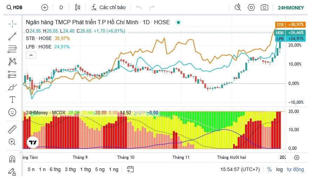
Task: Collapse the indicator legend with chevron
Action: pyautogui.click(x=31, y=55)
